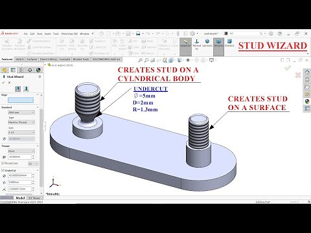
Task: Switch to the Surfaces tab
Action: point(32,59)
